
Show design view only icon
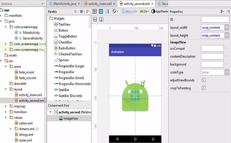(x=95, y=11)
